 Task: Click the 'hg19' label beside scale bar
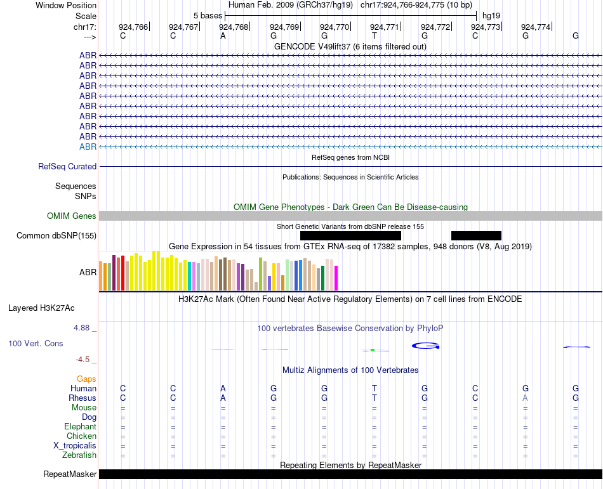[491, 16]
